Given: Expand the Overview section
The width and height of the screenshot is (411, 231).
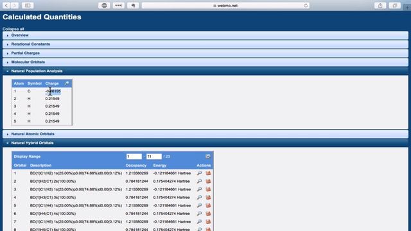Looking at the screenshot, I should [x=205, y=35].
